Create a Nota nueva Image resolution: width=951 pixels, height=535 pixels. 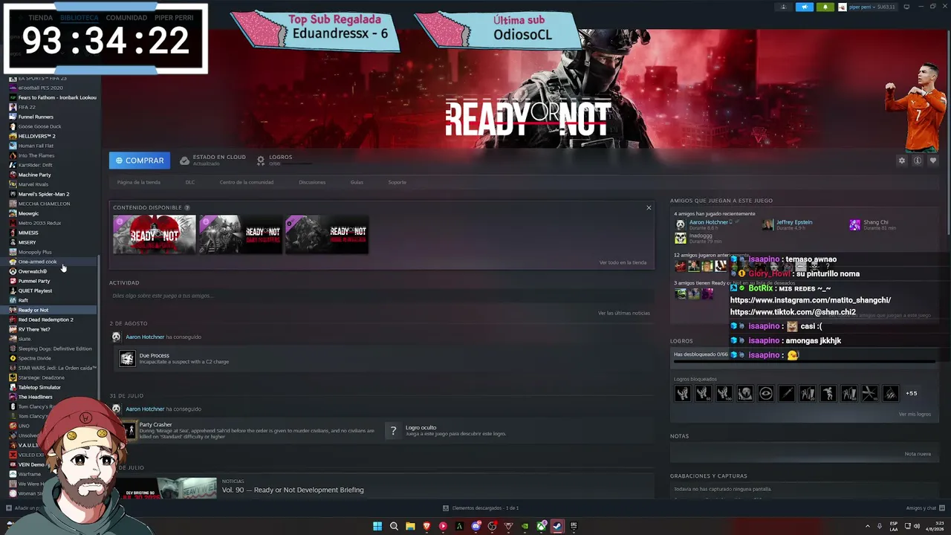pos(918,453)
